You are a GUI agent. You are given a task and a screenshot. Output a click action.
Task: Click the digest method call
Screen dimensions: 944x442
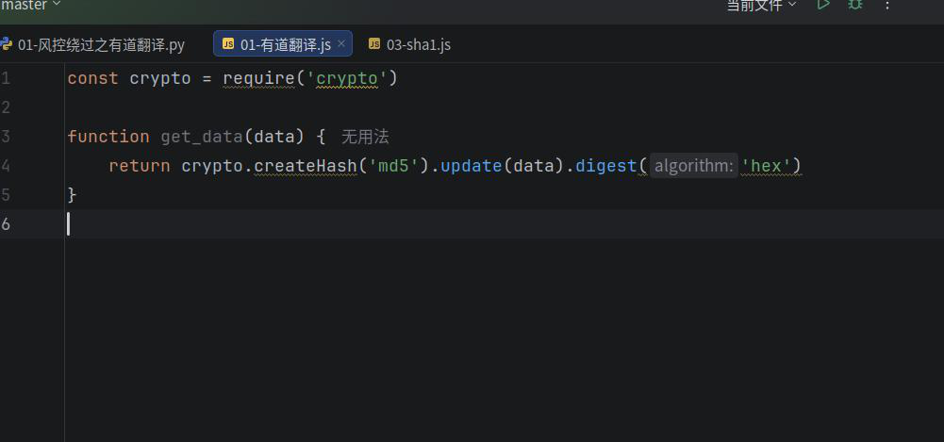606,166
